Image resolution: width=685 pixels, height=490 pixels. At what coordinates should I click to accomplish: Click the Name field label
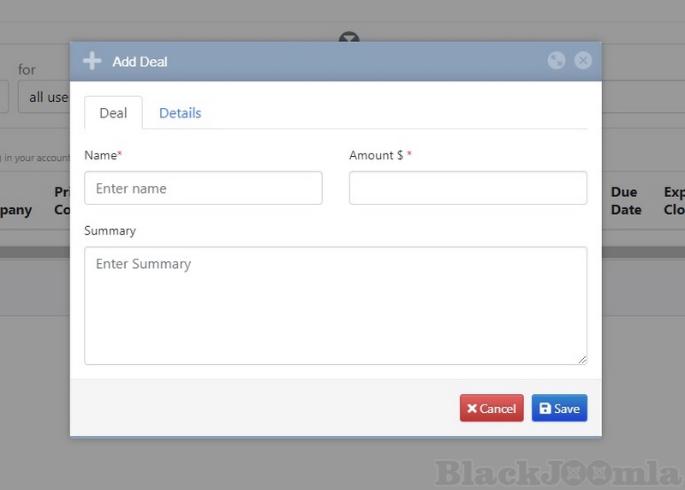click(x=100, y=155)
